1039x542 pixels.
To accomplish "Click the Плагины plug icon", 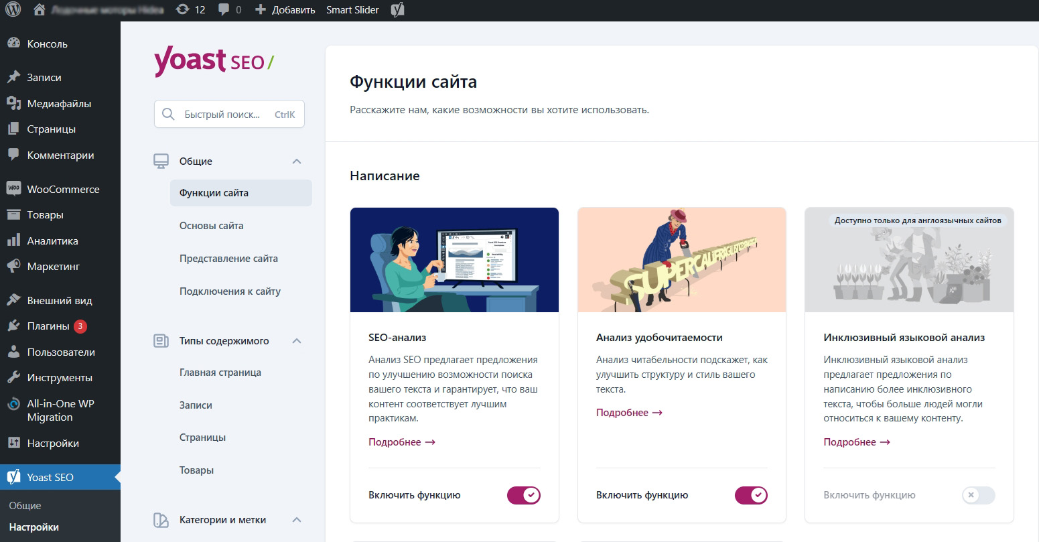I will pos(13,326).
